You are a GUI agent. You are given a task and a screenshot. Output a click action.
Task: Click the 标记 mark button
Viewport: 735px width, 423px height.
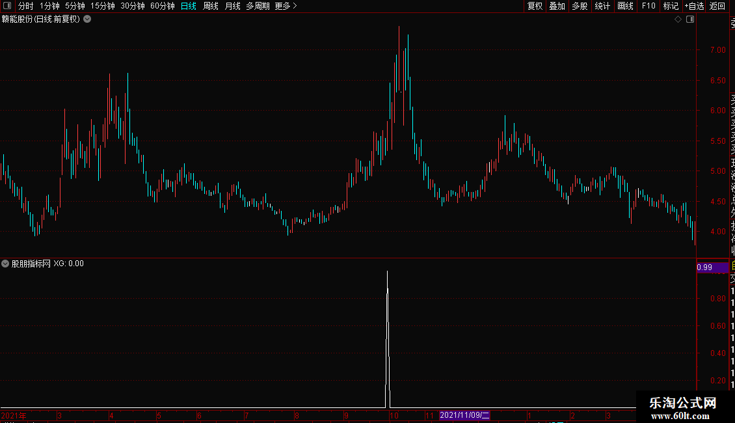click(x=671, y=6)
